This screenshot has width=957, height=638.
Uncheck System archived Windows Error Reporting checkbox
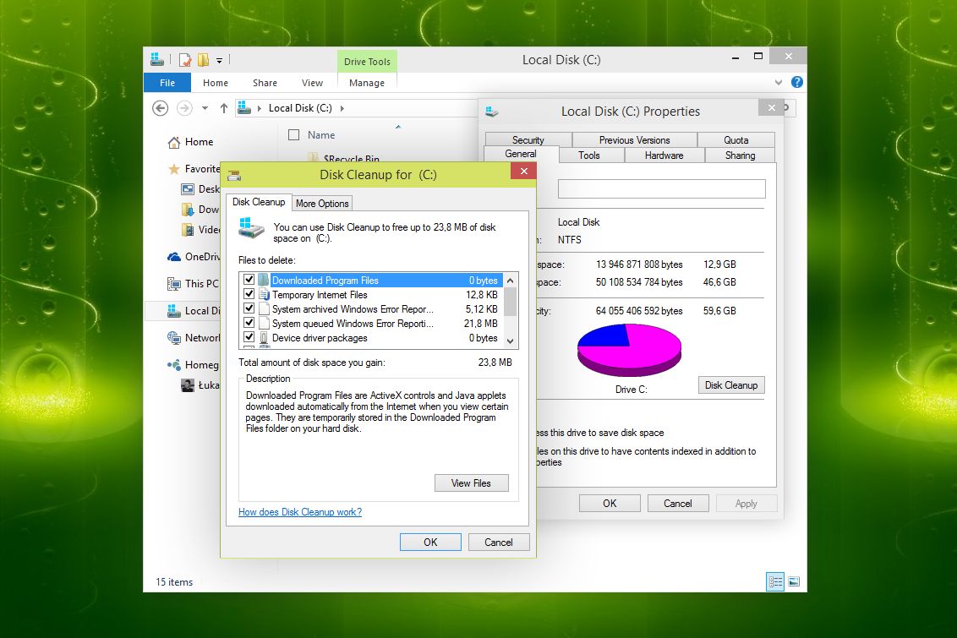point(249,308)
